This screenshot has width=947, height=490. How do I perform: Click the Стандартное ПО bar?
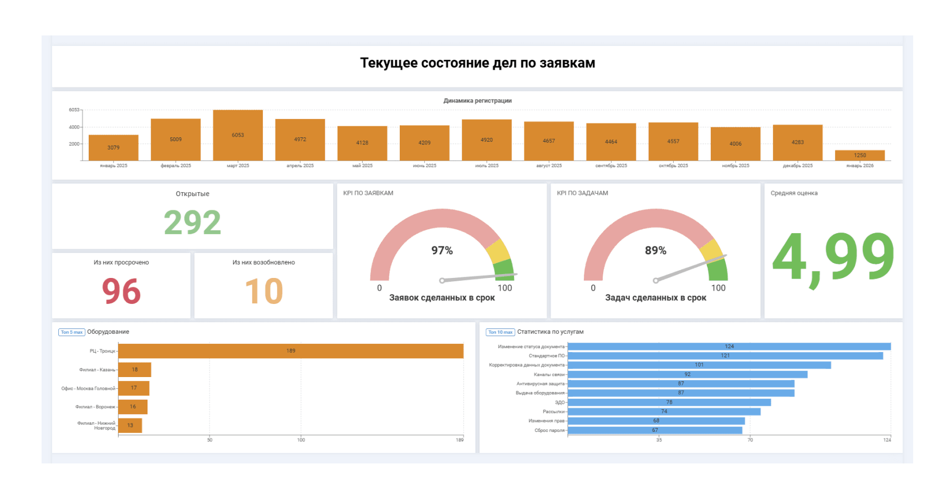[x=725, y=356]
